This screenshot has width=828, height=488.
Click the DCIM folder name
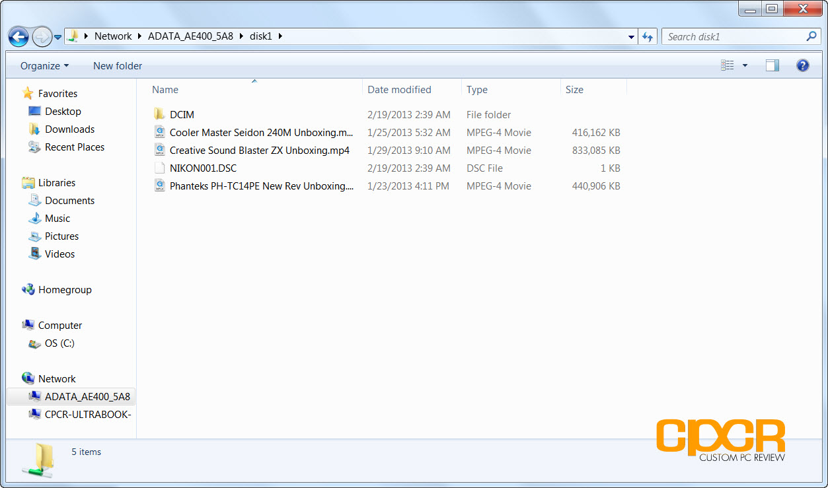182,114
